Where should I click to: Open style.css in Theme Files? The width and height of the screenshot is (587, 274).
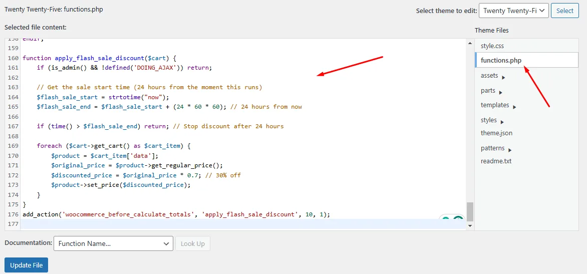(492, 46)
